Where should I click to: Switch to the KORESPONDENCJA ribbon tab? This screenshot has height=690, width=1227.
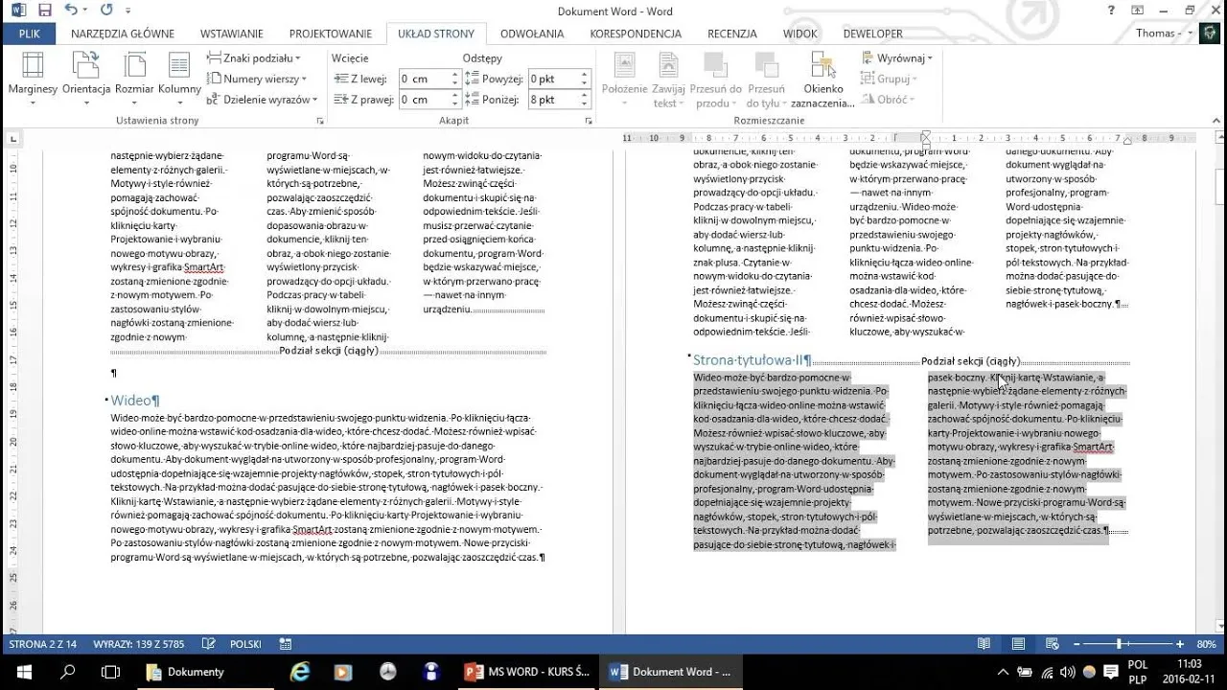(x=637, y=33)
